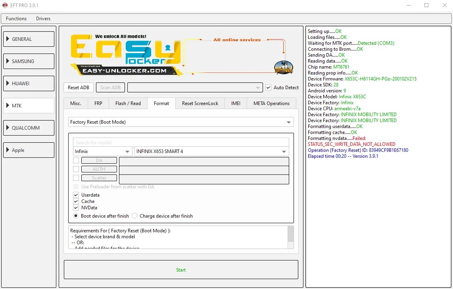Image resolution: width=453 pixels, height=289 pixels.
Task: Expand the HUAWEI sidebar section
Action: (29, 83)
